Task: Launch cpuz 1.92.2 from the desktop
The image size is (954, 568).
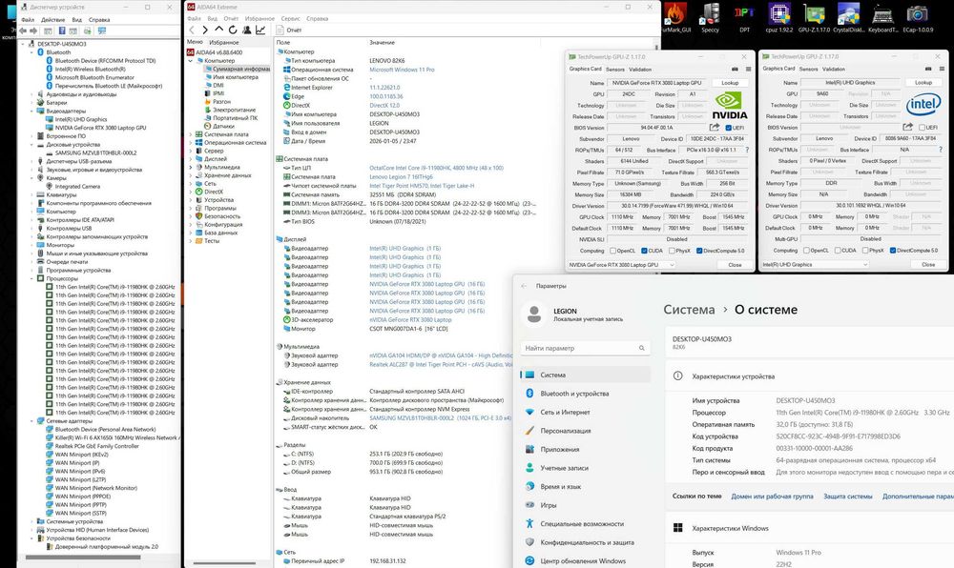Action: [778, 17]
